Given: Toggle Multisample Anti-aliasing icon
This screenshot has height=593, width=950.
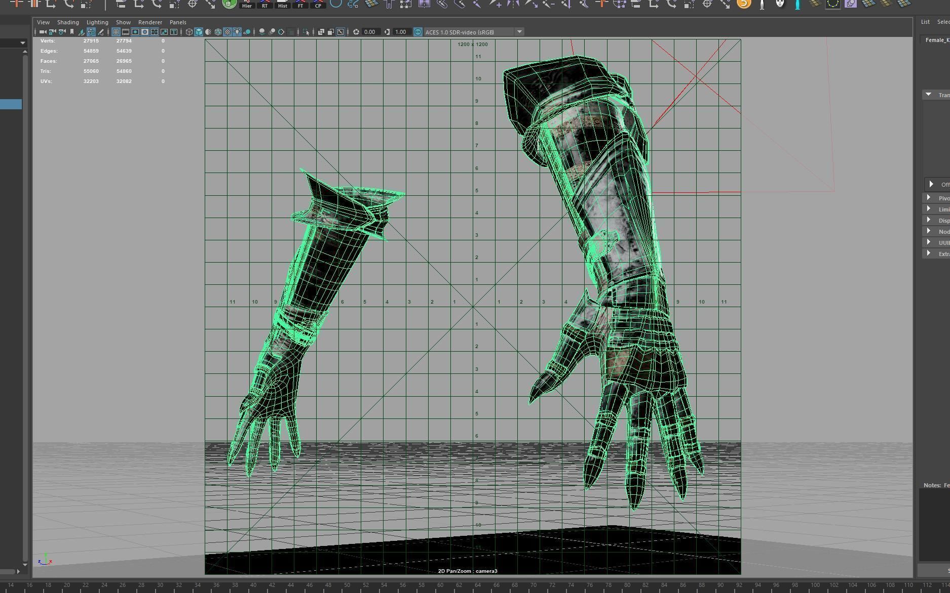Looking at the screenshot, I should coord(281,32).
